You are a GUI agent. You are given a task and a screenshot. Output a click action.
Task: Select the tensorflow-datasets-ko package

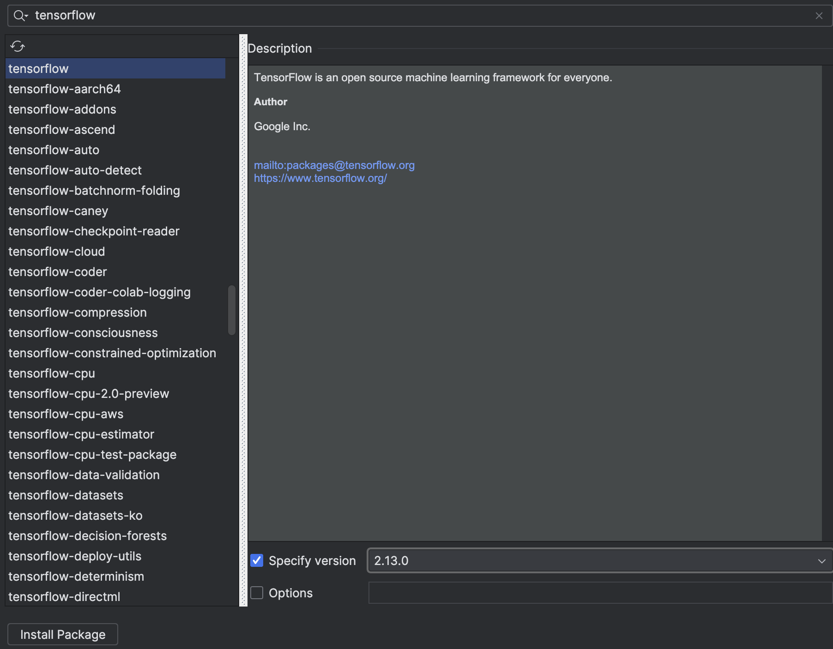click(115, 515)
